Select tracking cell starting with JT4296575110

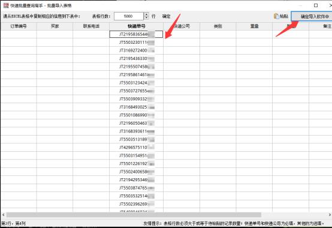136,148
